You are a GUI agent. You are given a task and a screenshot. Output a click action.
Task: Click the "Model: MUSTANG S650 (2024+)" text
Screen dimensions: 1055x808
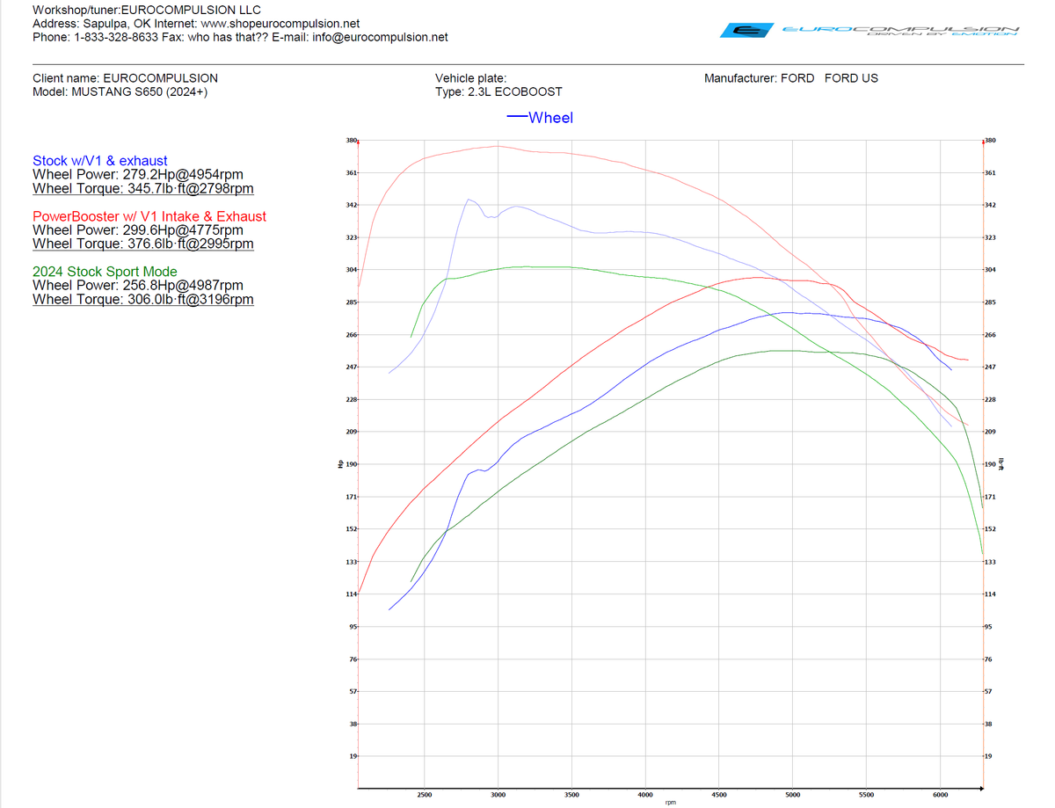click(x=121, y=91)
